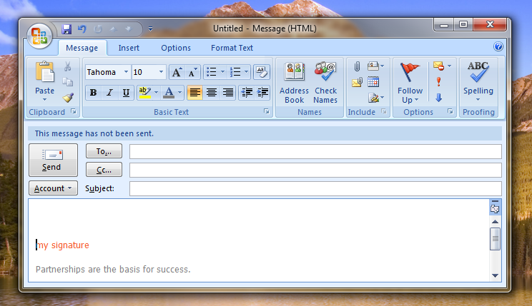Open the Address Book
Viewport: 532px width, 306px height.
[294, 83]
